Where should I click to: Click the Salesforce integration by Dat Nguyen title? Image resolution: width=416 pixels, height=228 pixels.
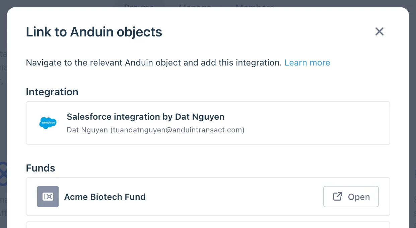pyautogui.click(x=145, y=117)
